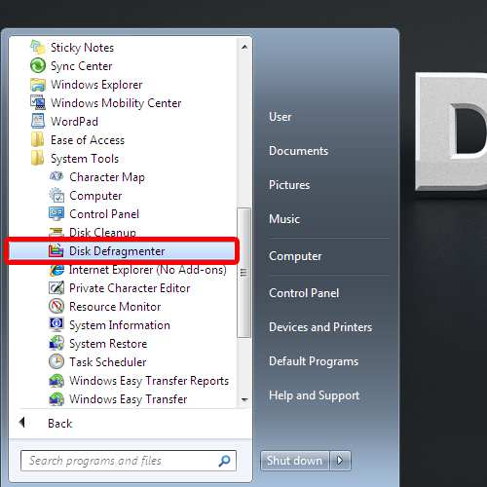487x487 pixels.
Task: Open the Music library
Action: [284, 219]
